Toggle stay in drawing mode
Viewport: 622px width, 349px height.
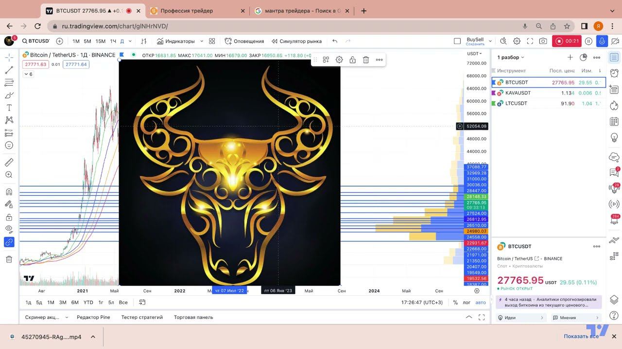9,205
